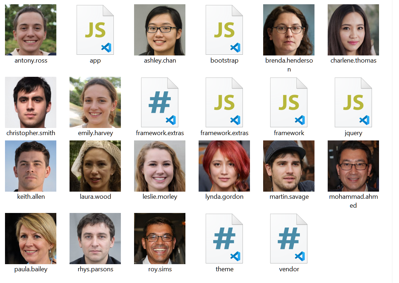399x283 pixels.
Task: Click the keith.allen file name label
Action: point(31,197)
